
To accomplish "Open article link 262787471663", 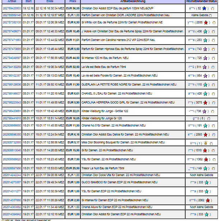I will pos(12,40).
